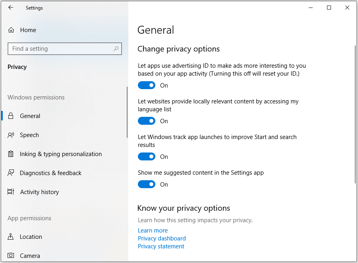The height and width of the screenshot is (263, 358).
Task: Open Inking & typing personalization settings
Action: [x=60, y=154]
